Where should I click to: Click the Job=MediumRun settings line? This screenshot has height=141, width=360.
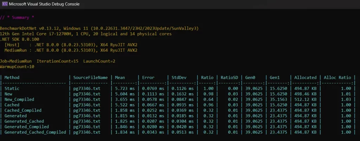point(58,61)
